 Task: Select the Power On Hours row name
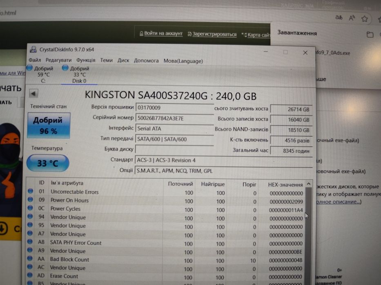(x=69, y=200)
